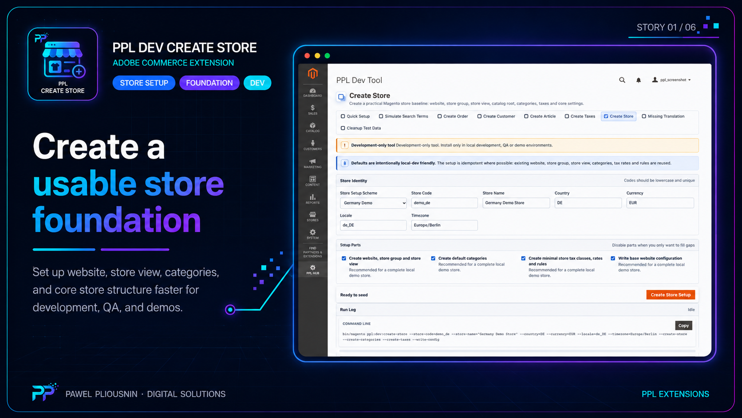Image resolution: width=742 pixels, height=418 pixels.
Task: Click the FOUNDATION pill
Action: pos(209,83)
